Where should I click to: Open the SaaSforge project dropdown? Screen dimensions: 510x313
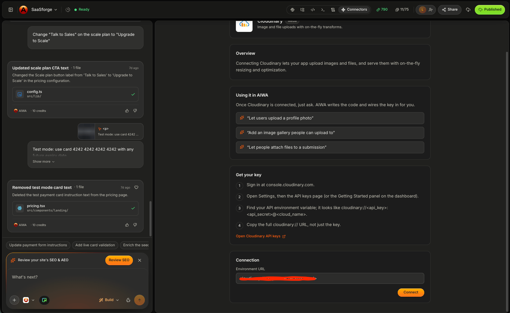click(x=44, y=10)
